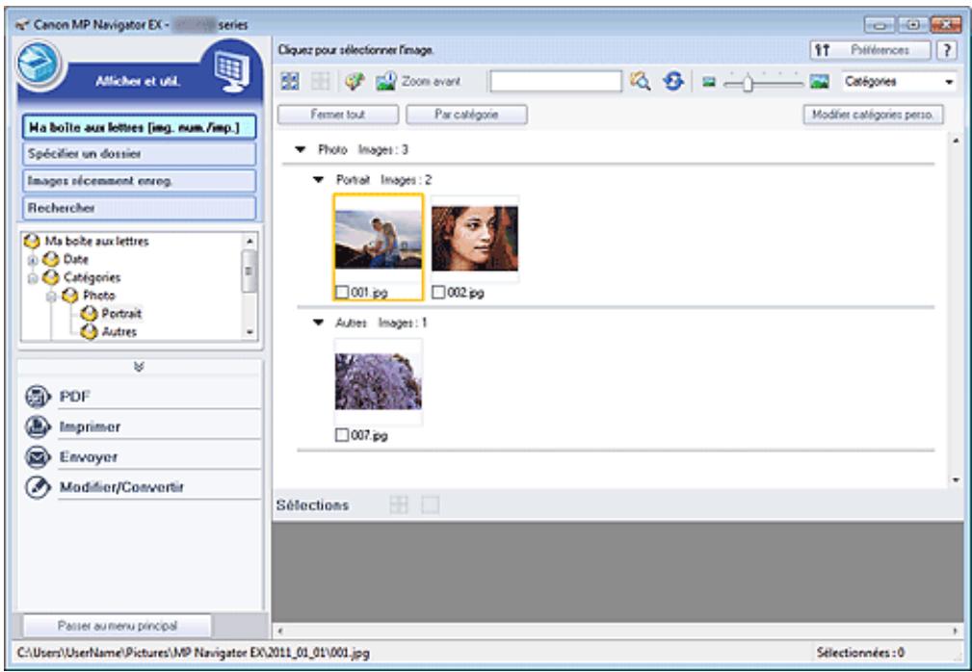Image resolution: width=972 pixels, height=672 pixels.
Task: Select Ma boîte aux lettres tab
Action: pyautogui.click(x=140, y=128)
